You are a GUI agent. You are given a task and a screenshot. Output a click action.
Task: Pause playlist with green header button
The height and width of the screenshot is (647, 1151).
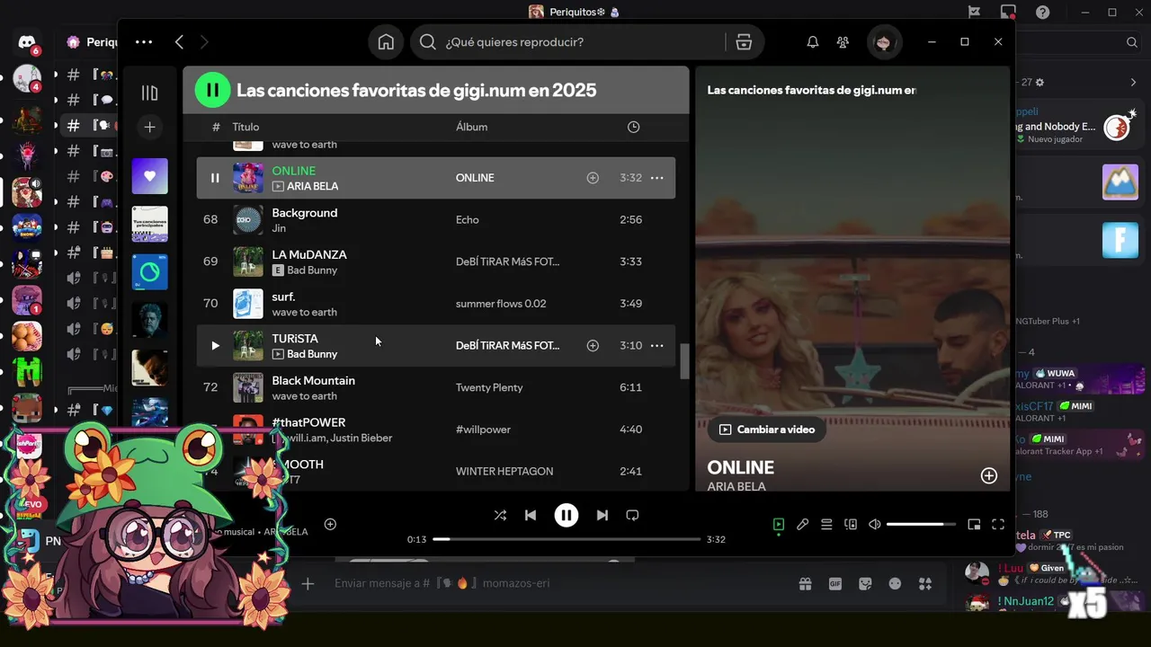[212, 90]
